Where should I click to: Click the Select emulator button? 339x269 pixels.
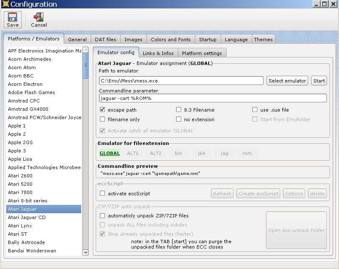point(287,81)
